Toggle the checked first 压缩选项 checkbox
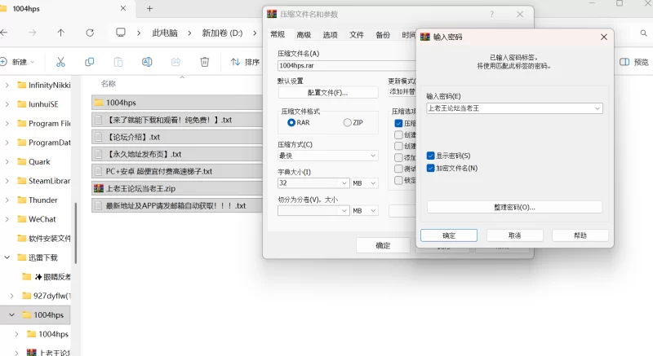The image size is (653, 356). [x=398, y=123]
